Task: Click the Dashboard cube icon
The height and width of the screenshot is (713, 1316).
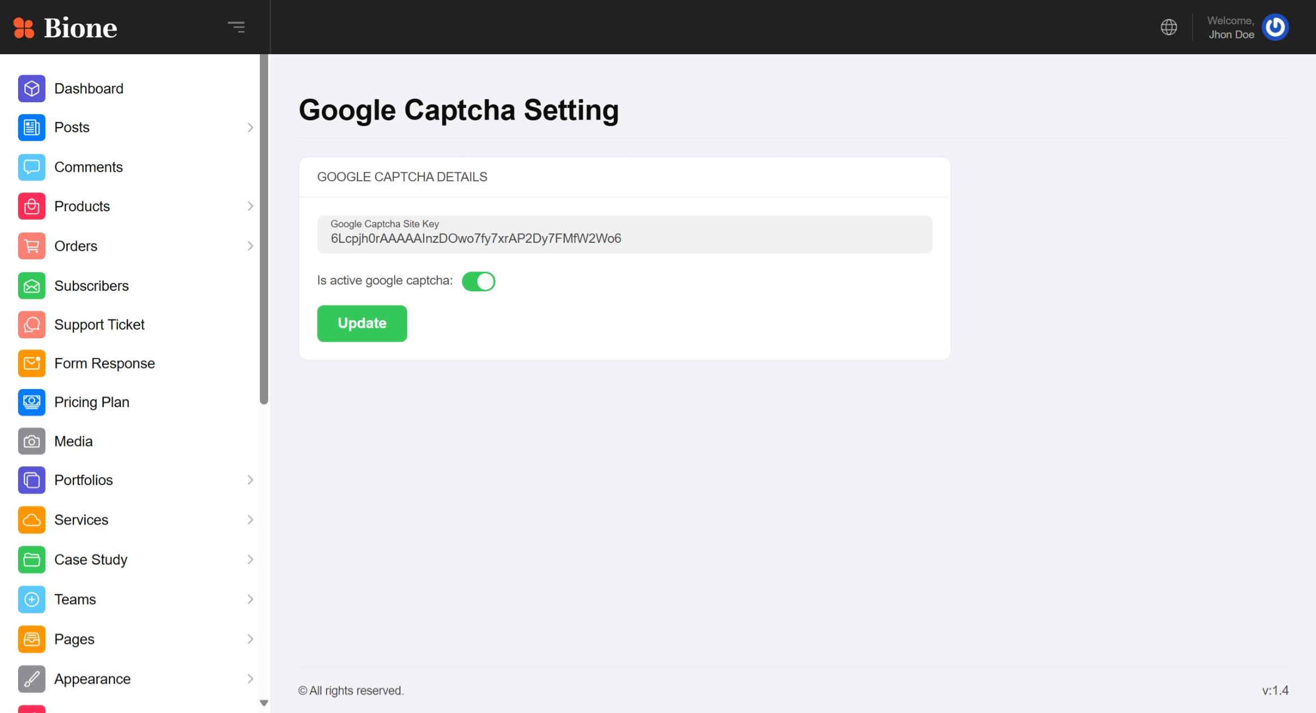Action: [x=32, y=89]
